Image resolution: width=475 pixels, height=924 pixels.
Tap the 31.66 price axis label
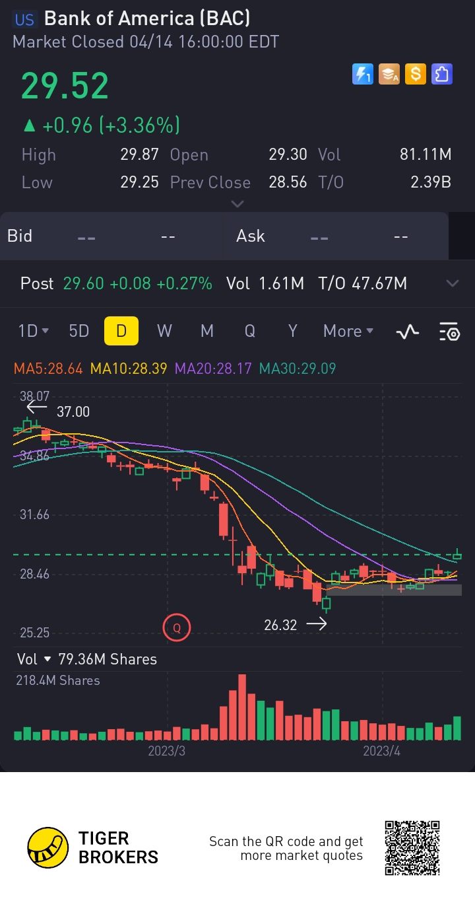pos(35,515)
